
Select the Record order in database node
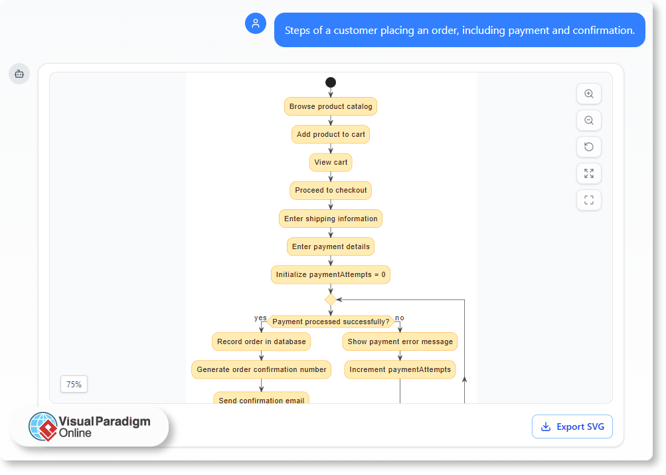click(261, 341)
